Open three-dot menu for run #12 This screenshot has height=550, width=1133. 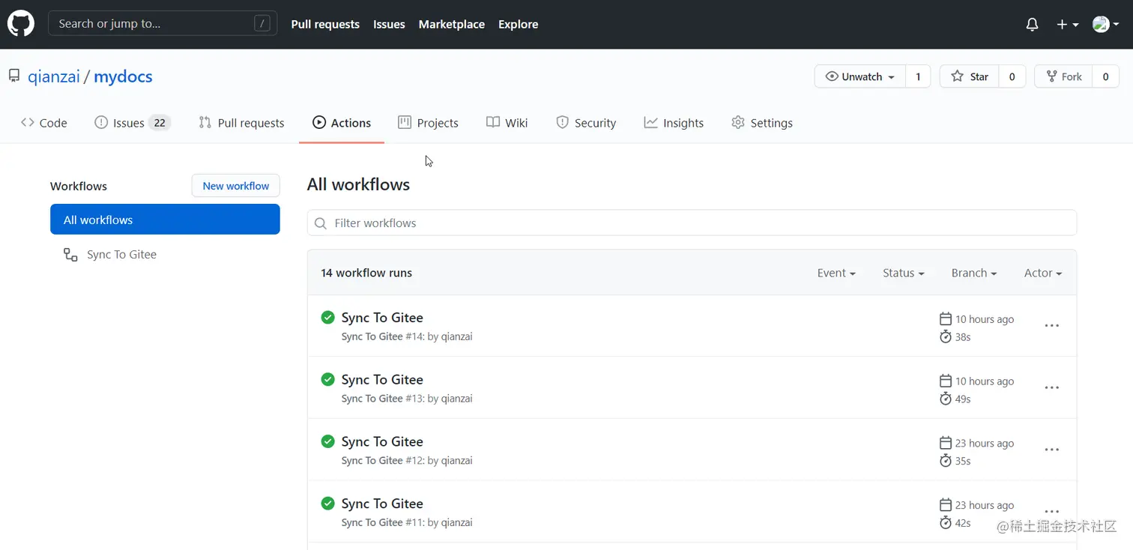pos(1052,450)
